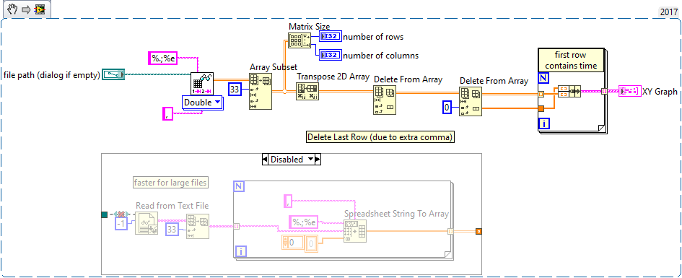Click the Matrix Size label
This screenshot has height=278, width=682.
pyautogui.click(x=310, y=27)
